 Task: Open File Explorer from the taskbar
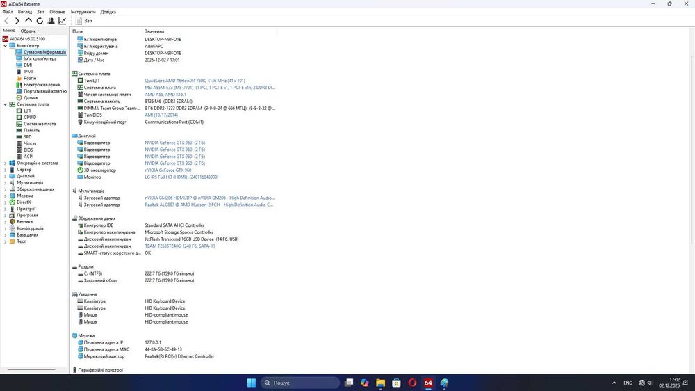tap(380, 383)
